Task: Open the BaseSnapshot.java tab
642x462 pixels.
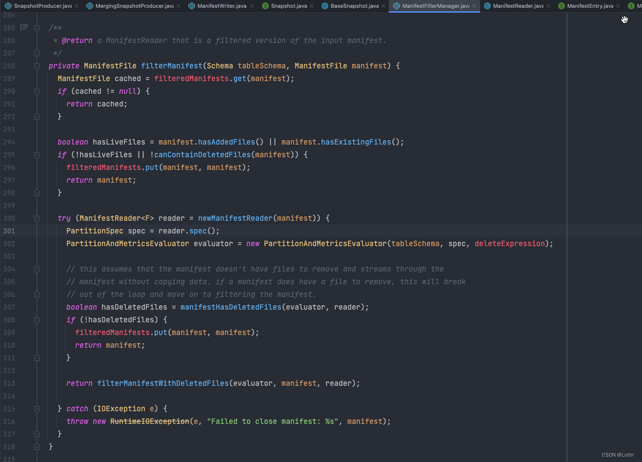Action: coord(355,6)
